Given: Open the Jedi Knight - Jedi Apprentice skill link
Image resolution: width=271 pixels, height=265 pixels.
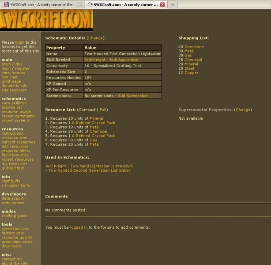Looking at the screenshot, I should coord(111,60).
